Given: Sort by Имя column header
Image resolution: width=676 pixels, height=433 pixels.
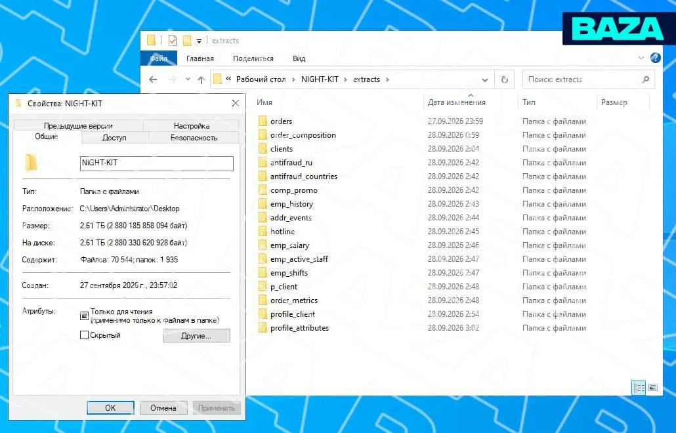Looking at the screenshot, I should [x=264, y=102].
